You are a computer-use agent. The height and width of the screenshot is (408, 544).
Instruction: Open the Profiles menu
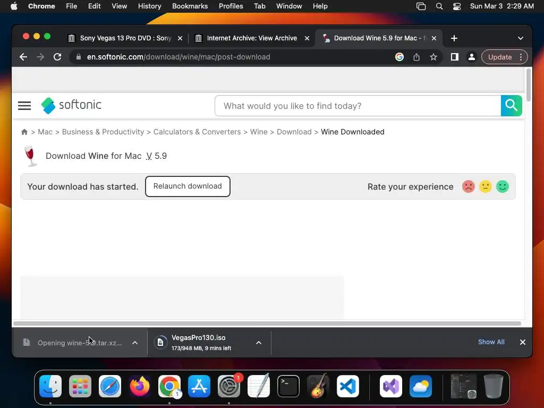[231, 6]
